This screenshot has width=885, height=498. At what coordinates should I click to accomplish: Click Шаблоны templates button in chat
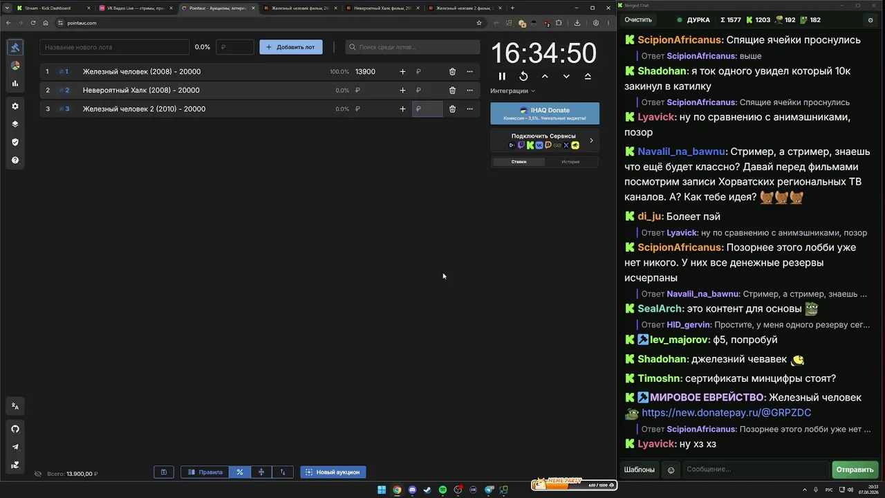point(640,470)
